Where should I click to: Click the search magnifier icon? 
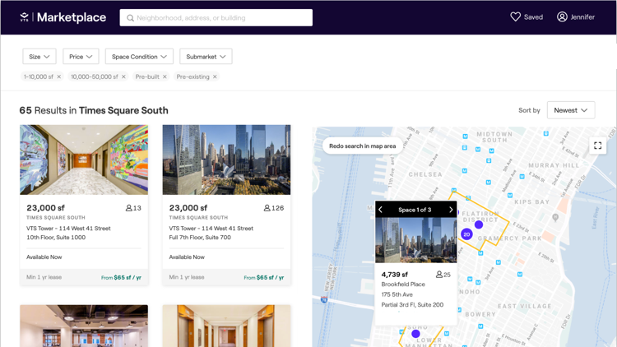[130, 18]
